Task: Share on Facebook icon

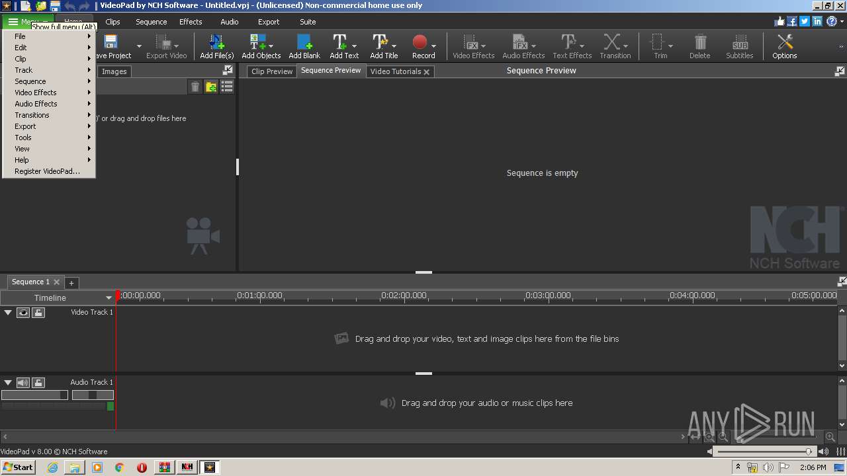Action: [x=792, y=21]
